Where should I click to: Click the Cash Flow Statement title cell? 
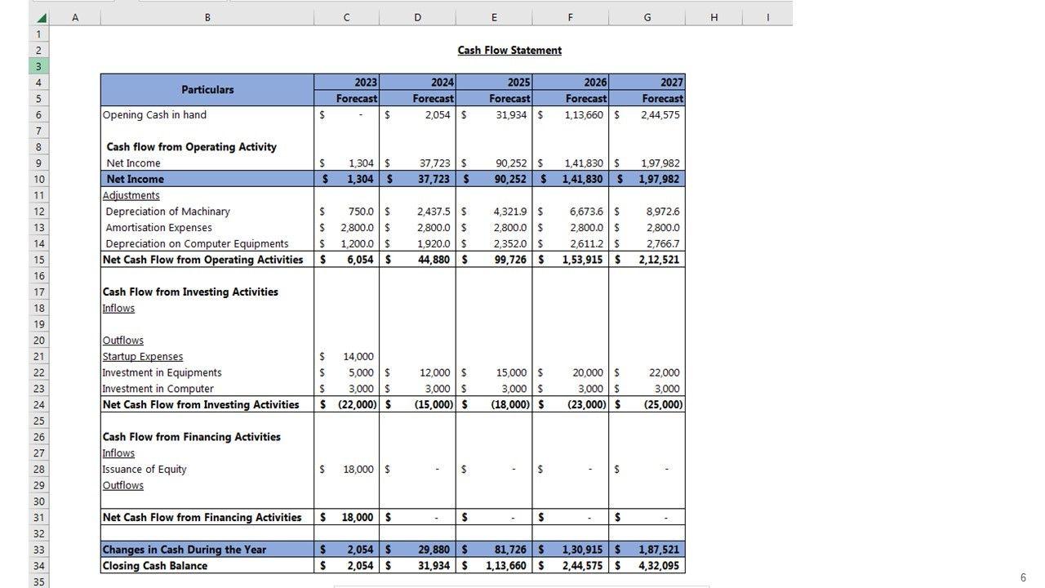[x=509, y=51]
